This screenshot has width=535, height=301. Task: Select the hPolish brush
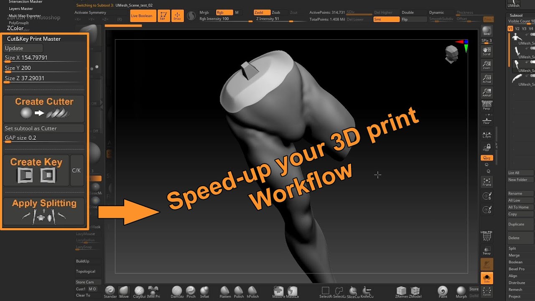[253, 292]
